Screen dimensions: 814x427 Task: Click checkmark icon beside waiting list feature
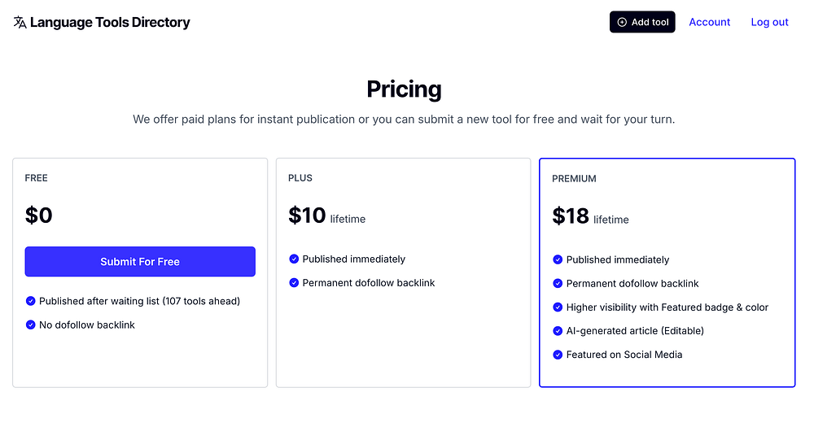point(30,301)
